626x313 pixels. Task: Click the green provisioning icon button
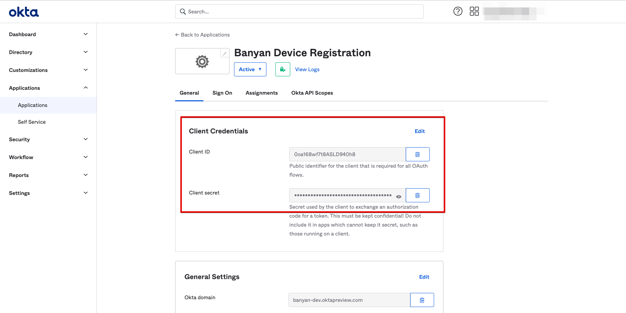coord(282,69)
